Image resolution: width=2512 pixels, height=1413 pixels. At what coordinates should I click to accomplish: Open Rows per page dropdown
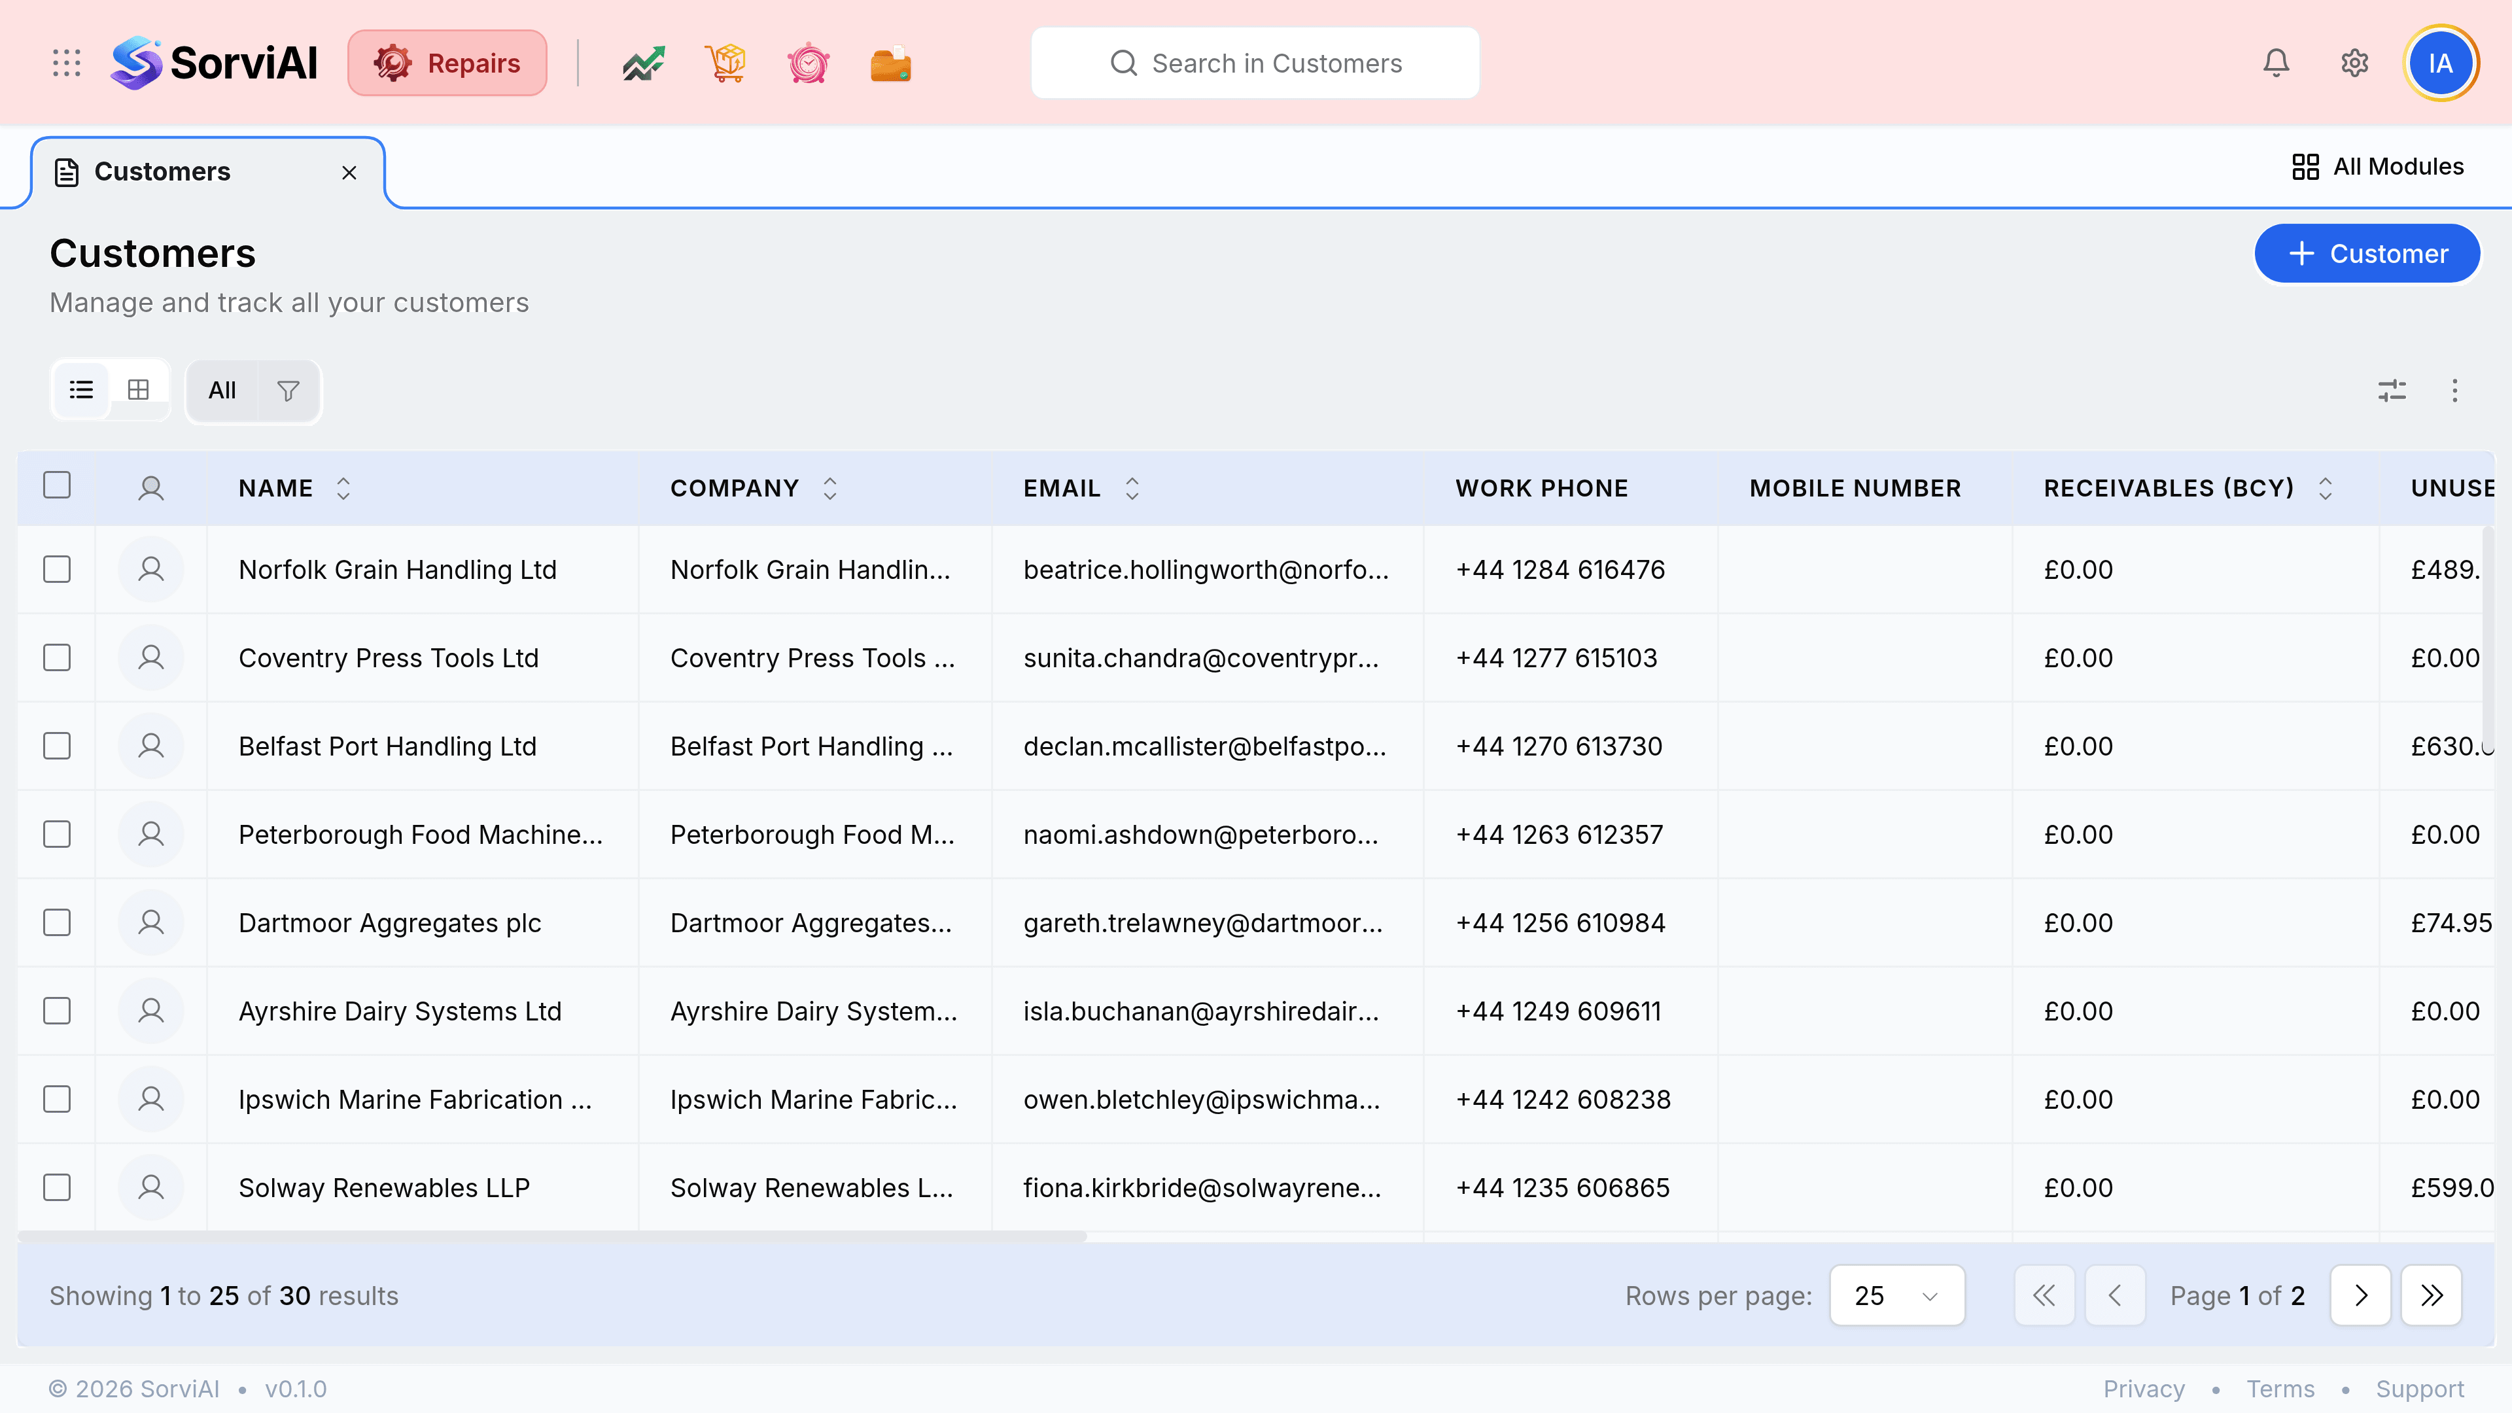click(x=1896, y=1296)
